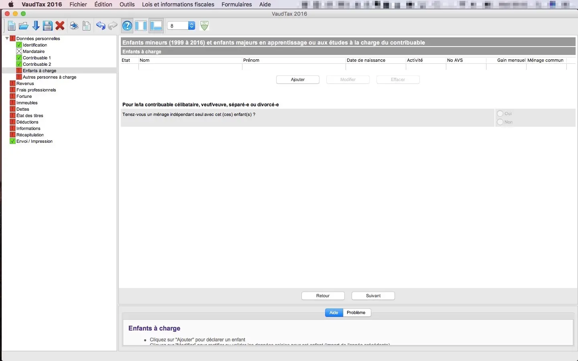The width and height of the screenshot is (578, 361).
Task: Click the paperclip attachments icon
Action: click(x=86, y=26)
